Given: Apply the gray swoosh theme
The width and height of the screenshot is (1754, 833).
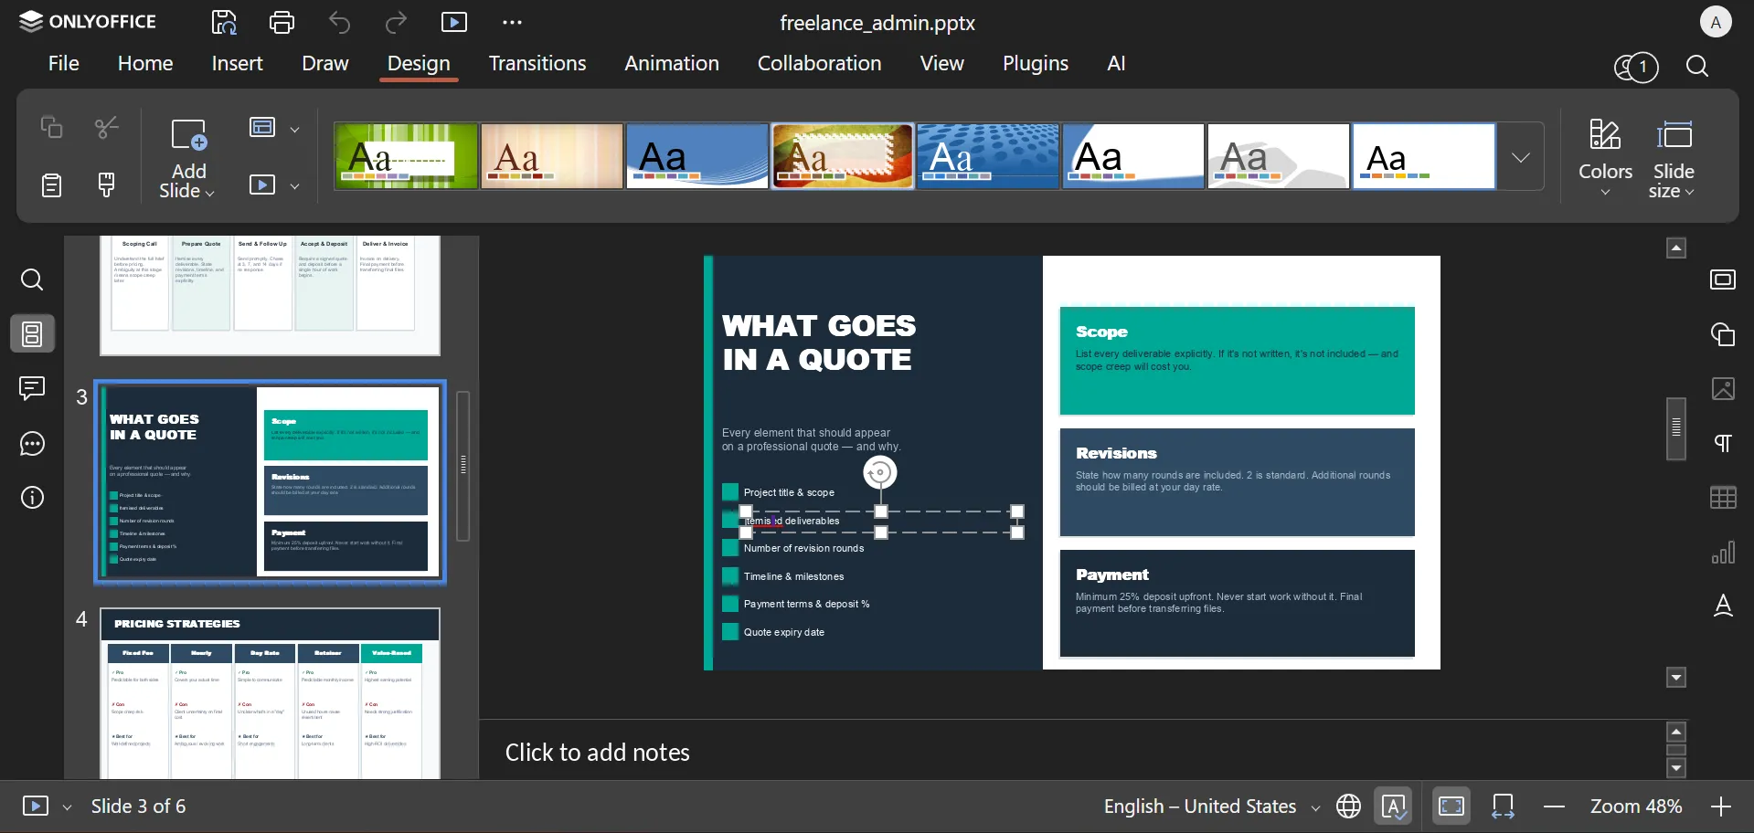Looking at the screenshot, I should point(1278,157).
